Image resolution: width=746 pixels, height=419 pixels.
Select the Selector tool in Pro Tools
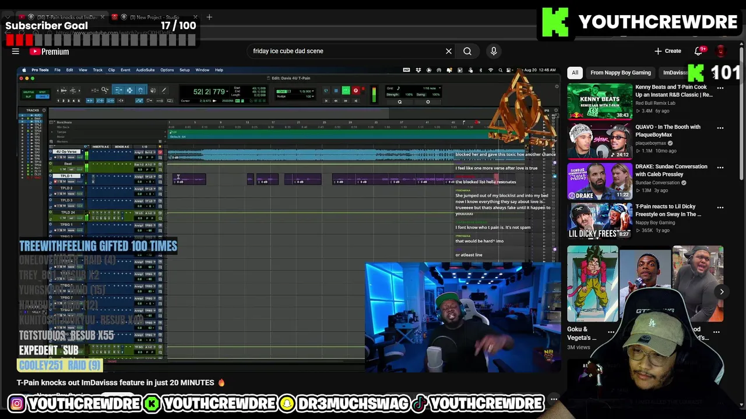click(129, 90)
